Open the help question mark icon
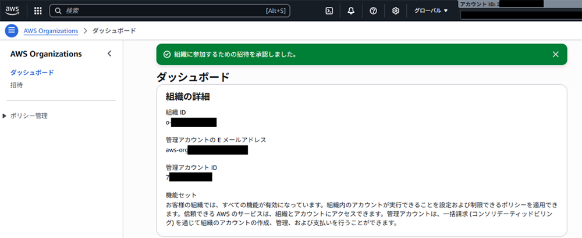Viewport: 582px width, 238px height. click(373, 10)
